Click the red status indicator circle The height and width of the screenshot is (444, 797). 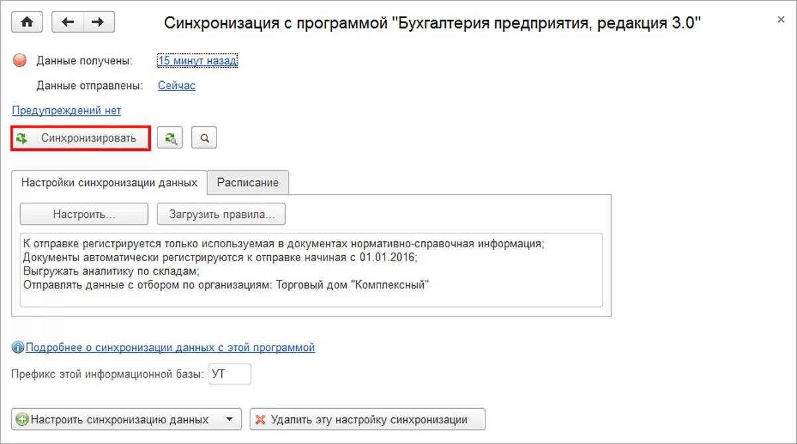click(x=19, y=61)
